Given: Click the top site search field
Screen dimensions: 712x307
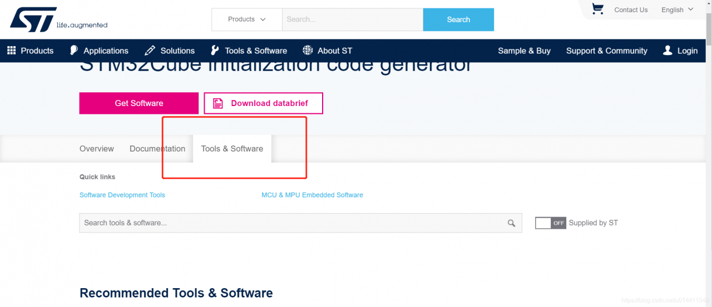Looking at the screenshot, I should (353, 19).
